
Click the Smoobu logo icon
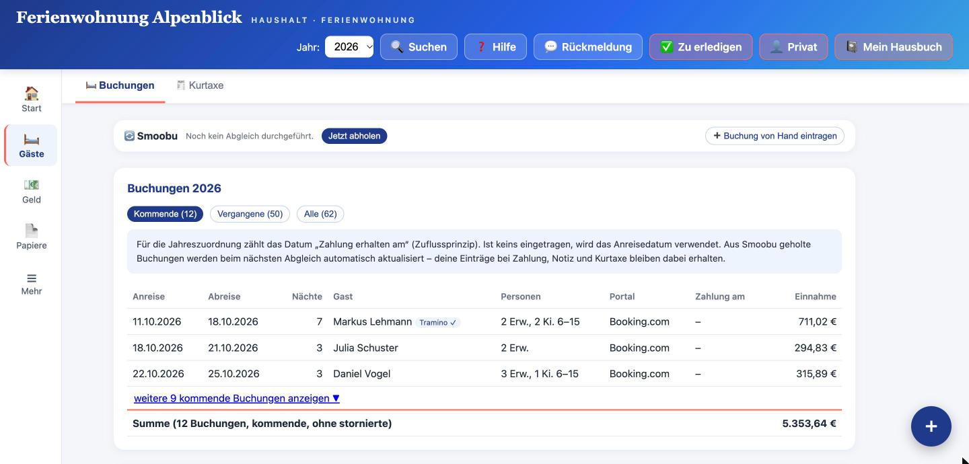129,136
